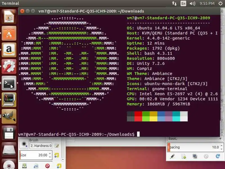Screen dimensions: 225x169
Task: Select the Terminal icon in the launcher
Action: (x=9, y=83)
